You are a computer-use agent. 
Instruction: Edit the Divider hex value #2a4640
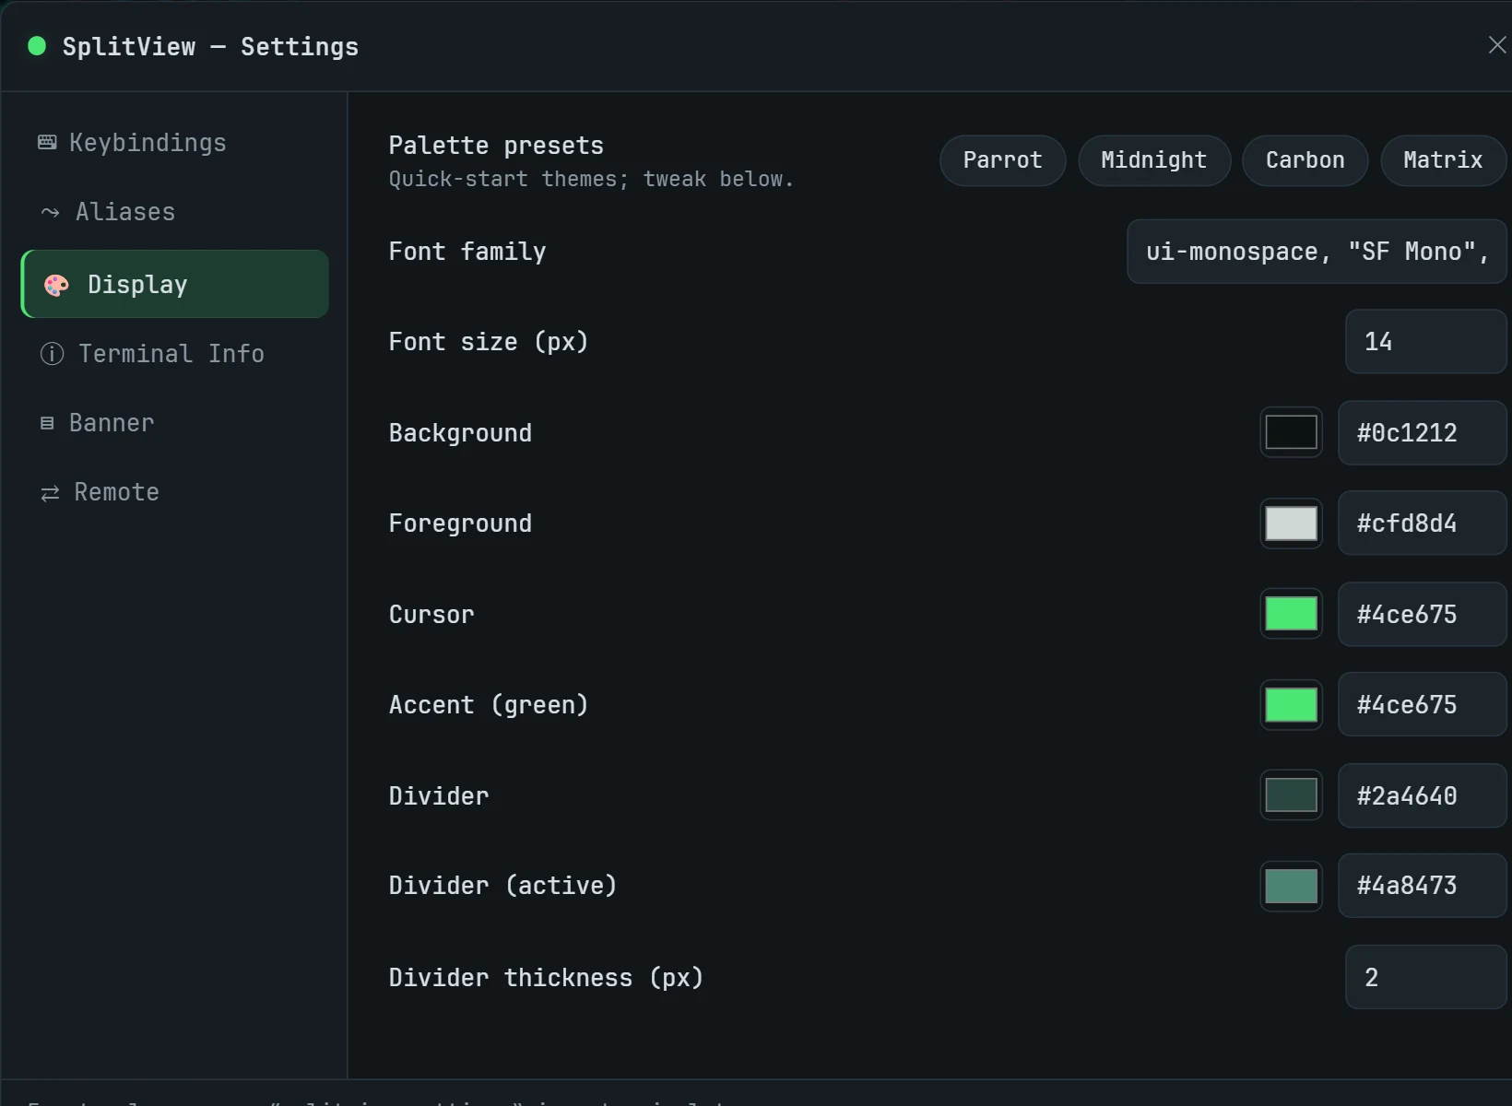click(x=1422, y=795)
